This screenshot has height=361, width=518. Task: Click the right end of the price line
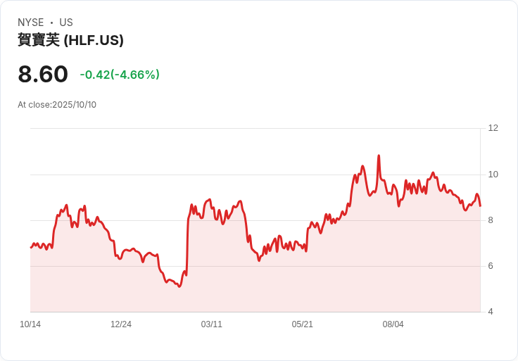480,205
